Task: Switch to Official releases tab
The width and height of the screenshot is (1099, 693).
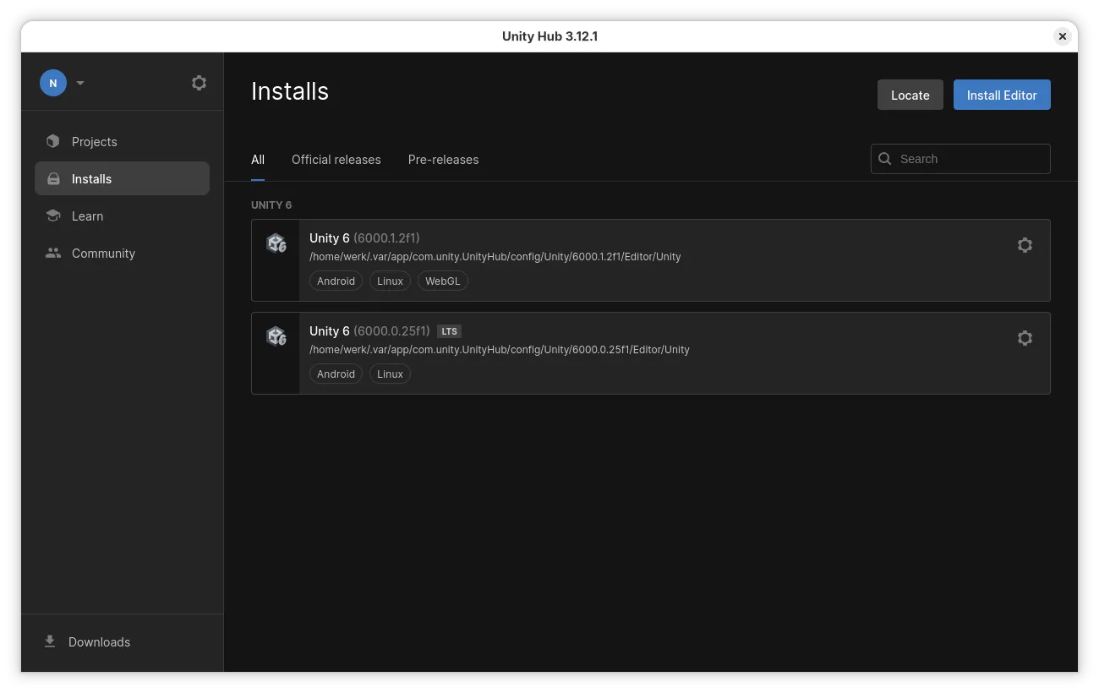Action: [x=336, y=160]
